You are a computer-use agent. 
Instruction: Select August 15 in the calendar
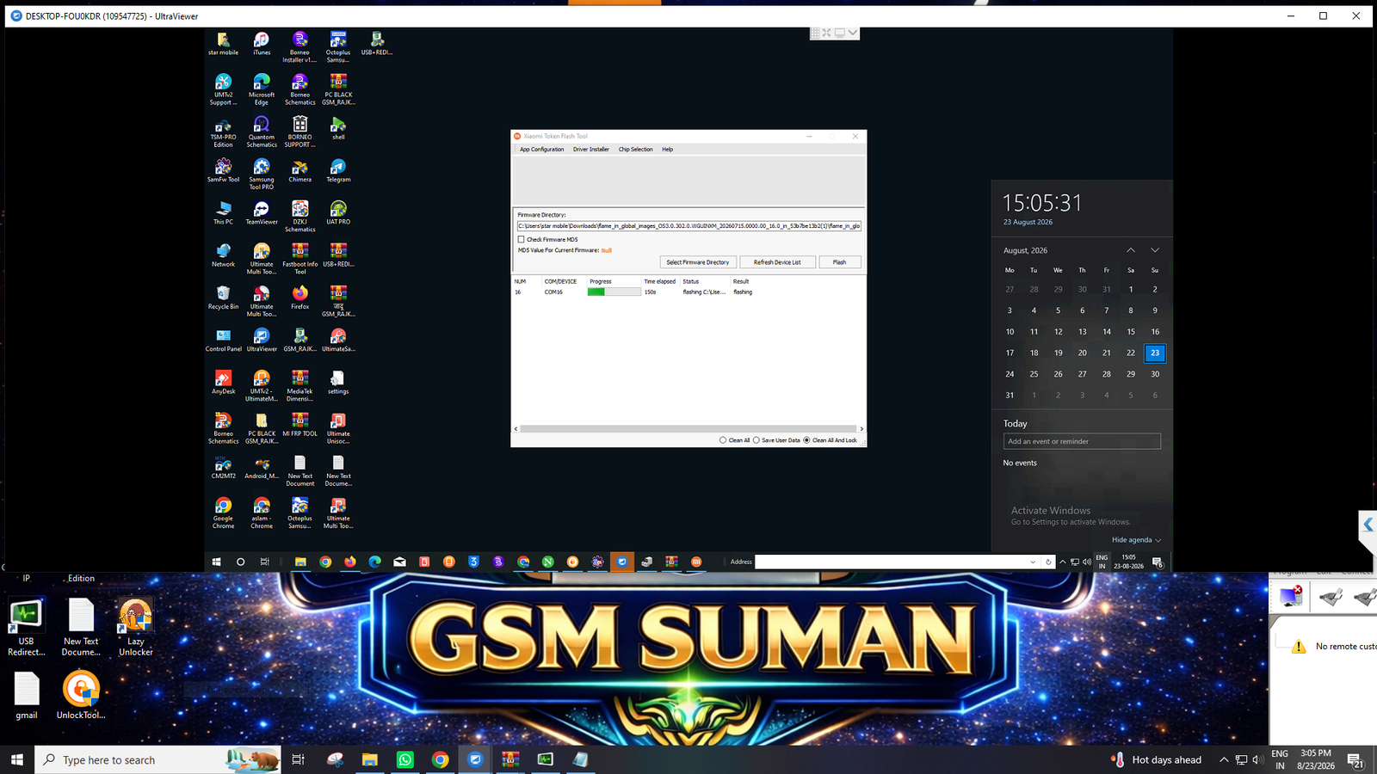click(x=1131, y=332)
